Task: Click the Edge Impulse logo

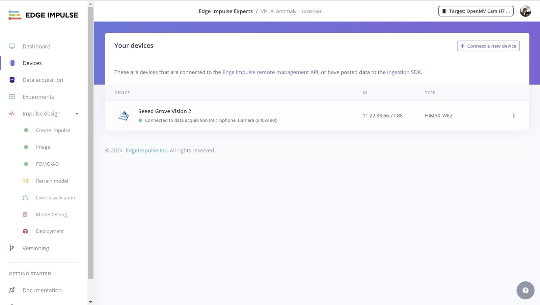Action: 43,15
